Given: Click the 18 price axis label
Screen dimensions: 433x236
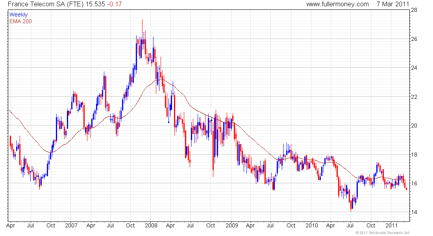Looking at the screenshot, I should 414,155.
